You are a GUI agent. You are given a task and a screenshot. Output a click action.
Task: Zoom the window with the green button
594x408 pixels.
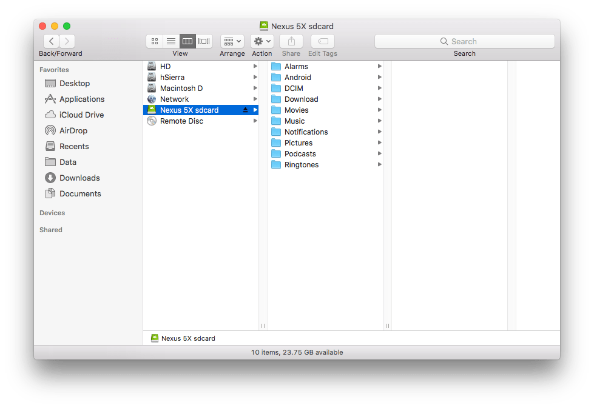click(x=67, y=26)
